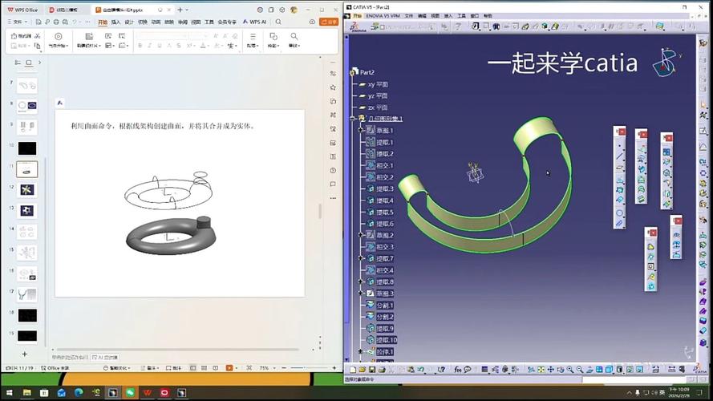Open the CATIA 编辑 menu
Image resolution: width=713 pixels, height=401 pixels.
click(422, 15)
